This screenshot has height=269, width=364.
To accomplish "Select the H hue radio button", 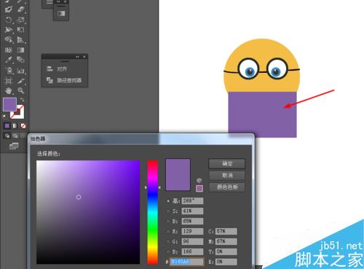I will tap(168, 201).
